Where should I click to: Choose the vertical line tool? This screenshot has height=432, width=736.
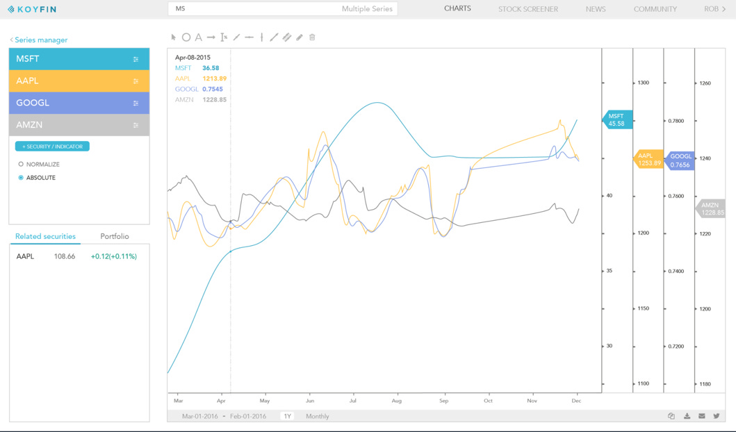261,37
